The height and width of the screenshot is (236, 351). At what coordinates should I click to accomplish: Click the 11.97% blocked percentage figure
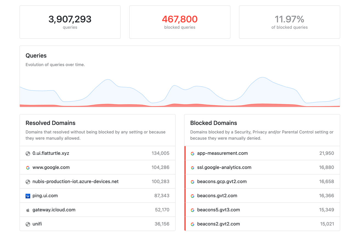pos(289,19)
